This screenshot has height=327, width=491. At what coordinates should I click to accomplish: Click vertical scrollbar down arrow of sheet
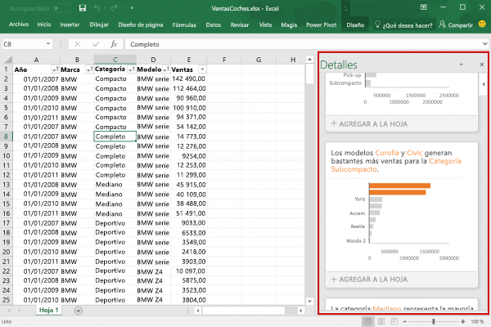(x=309, y=302)
